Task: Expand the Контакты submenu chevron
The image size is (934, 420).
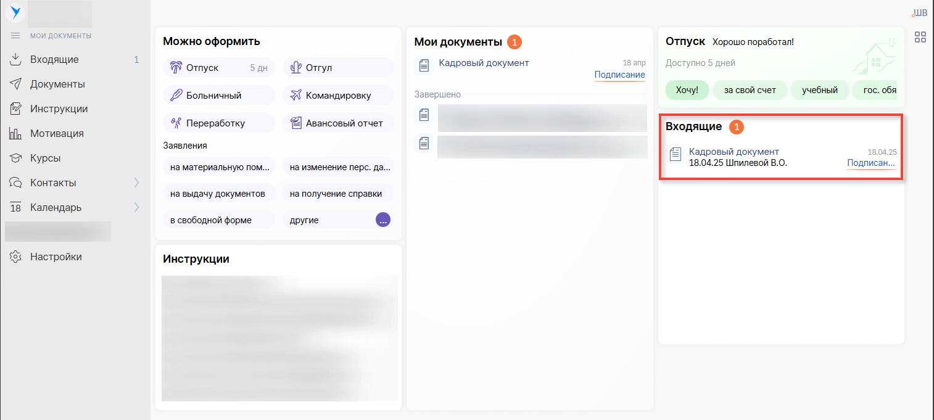Action: tap(136, 183)
